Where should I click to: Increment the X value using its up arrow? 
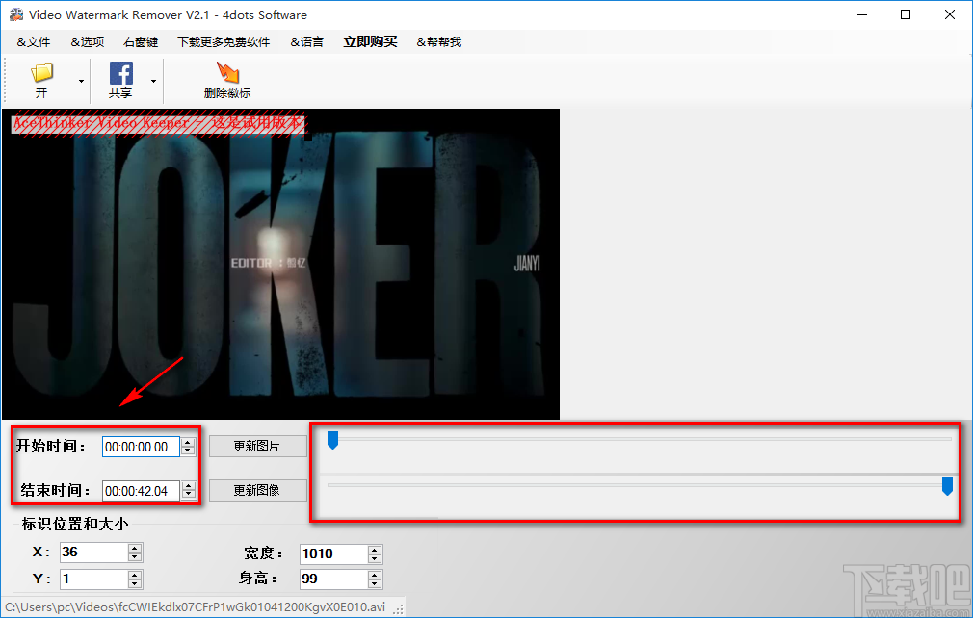coord(134,547)
